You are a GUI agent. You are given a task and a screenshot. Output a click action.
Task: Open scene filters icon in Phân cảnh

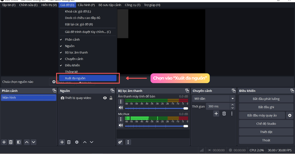click(x=19, y=142)
